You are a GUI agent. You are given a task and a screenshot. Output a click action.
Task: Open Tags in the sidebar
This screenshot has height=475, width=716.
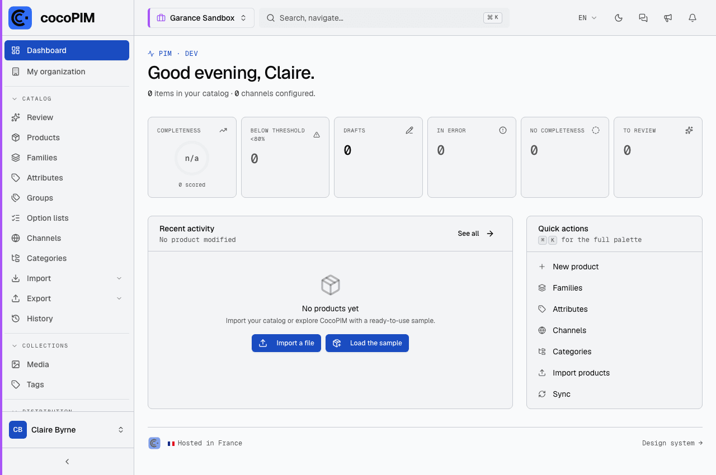pyautogui.click(x=67, y=384)
